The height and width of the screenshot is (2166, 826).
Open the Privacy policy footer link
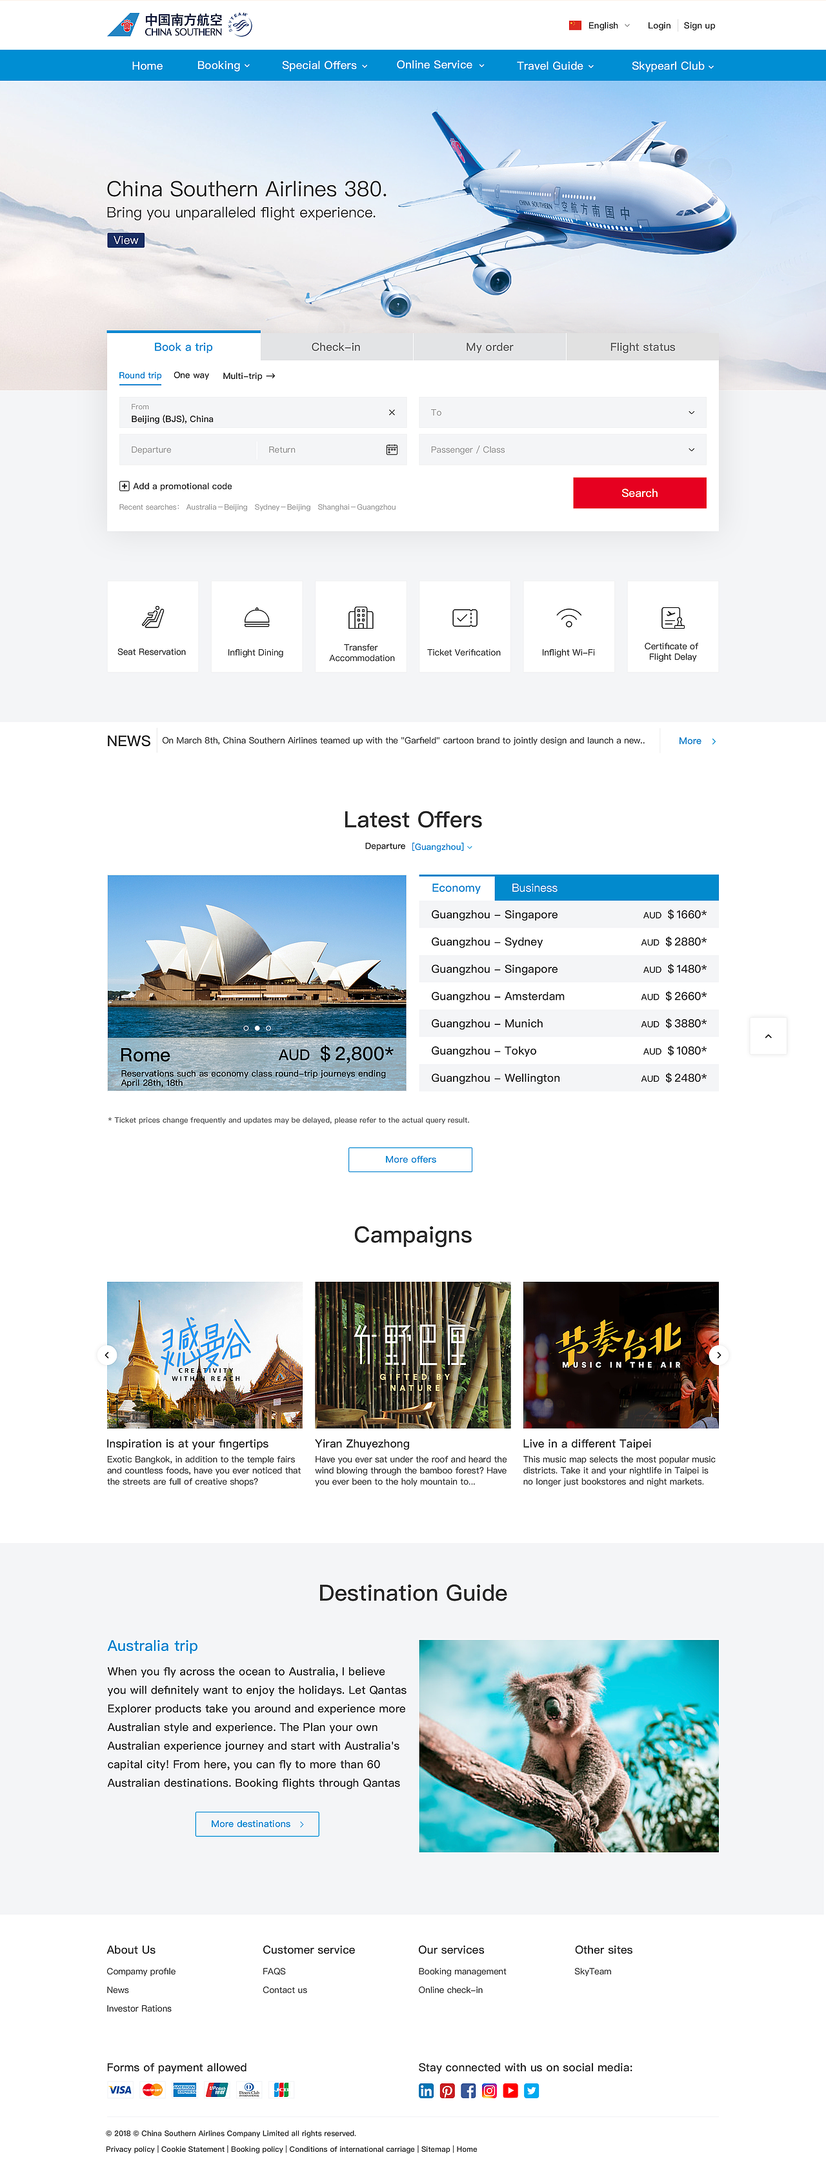tap(130, 2149)
